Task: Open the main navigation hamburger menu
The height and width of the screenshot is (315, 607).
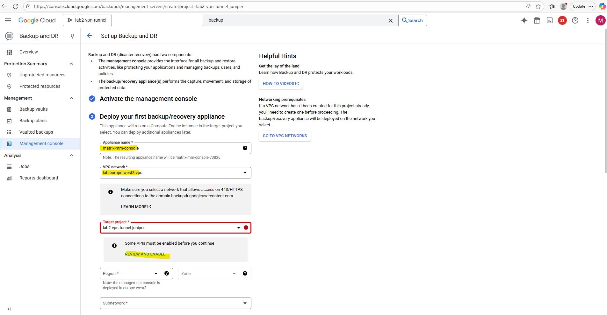Action: pyautogui.click(x=8, y=20)
